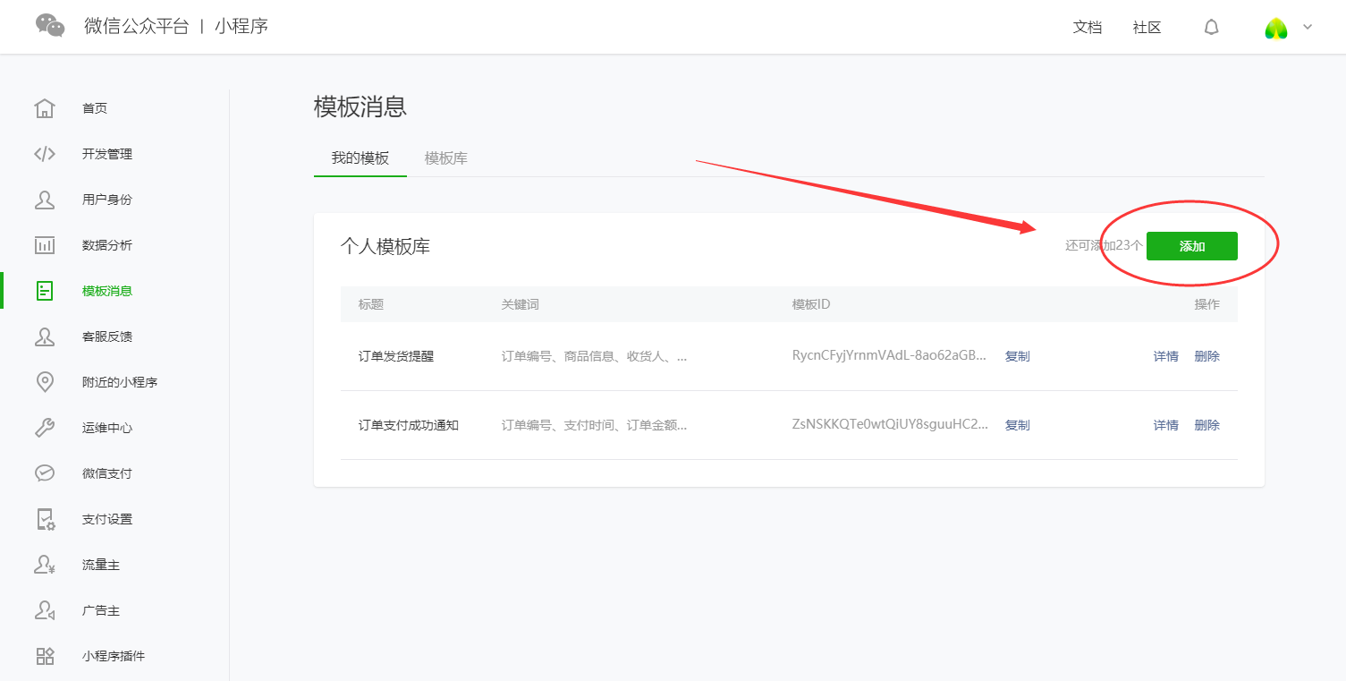Click the WeChat Pay icon in sidebar

45,473
